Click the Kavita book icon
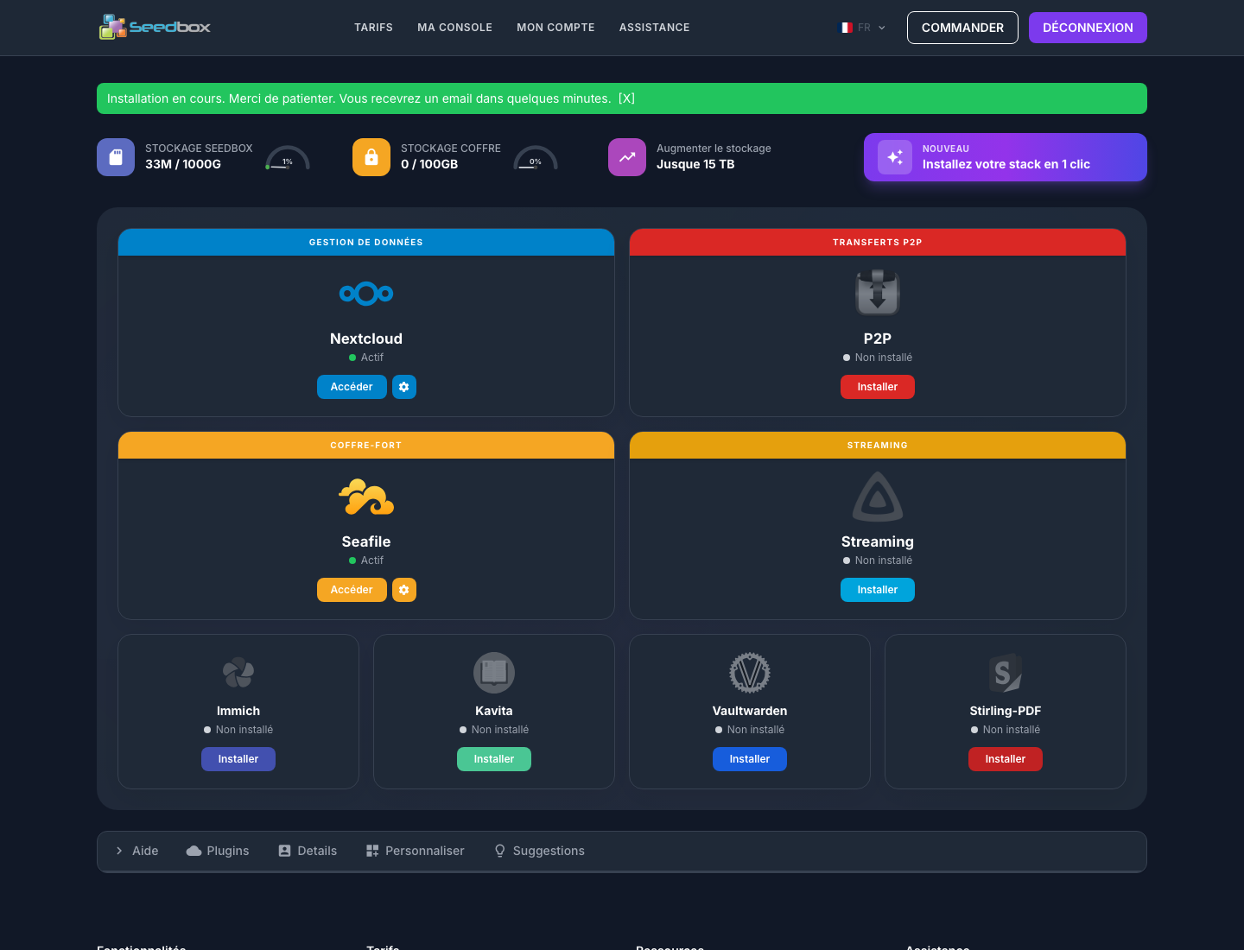 (x=494, y=673)
